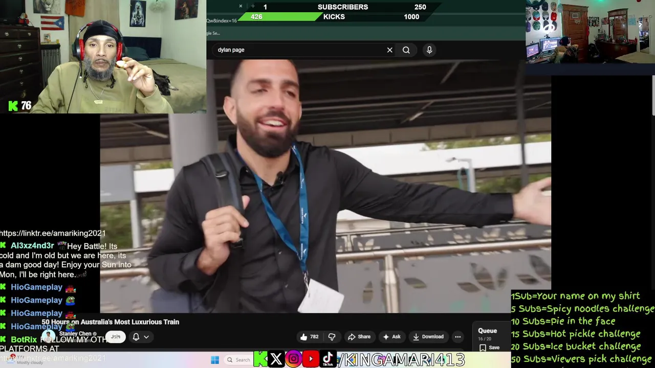Click the Queue heading
Screen dimensions: 655x368
coord(487,331)
